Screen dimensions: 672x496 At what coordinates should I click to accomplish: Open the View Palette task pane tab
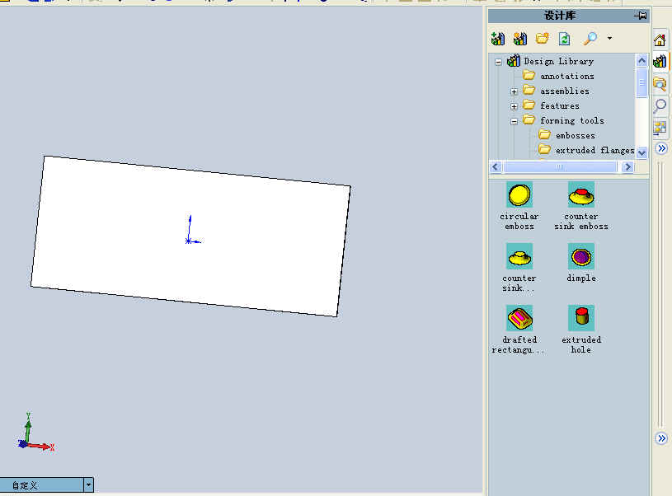click(x=660, y=127)
